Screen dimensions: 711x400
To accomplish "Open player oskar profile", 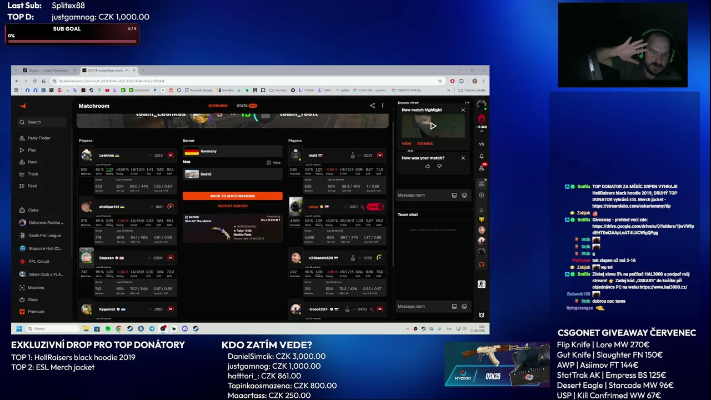I will (x=313, y=207).
